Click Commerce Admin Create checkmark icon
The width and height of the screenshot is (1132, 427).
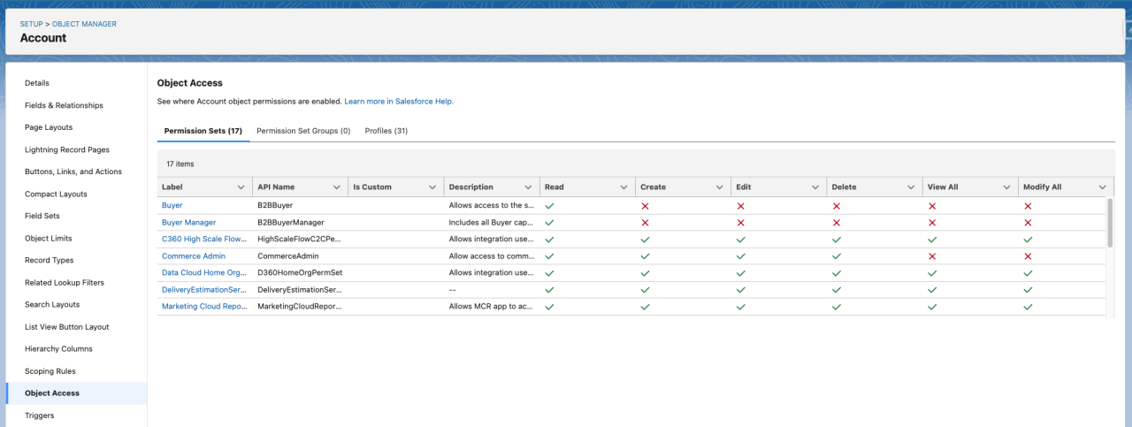(645, 255)
